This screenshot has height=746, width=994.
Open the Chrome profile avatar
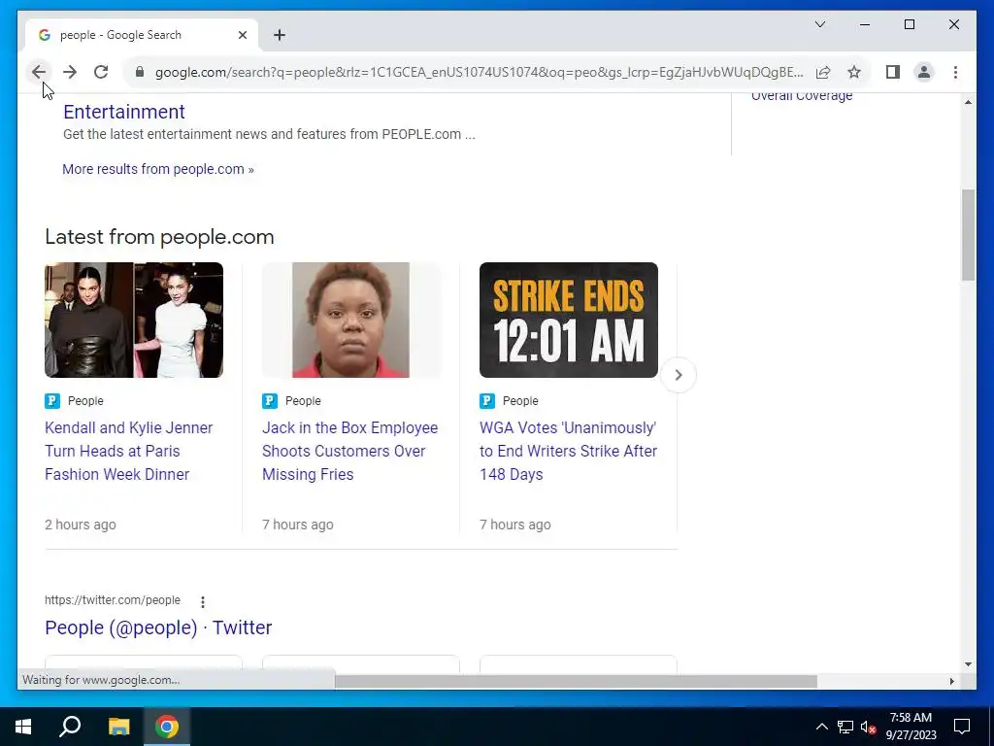pos(924,72)
